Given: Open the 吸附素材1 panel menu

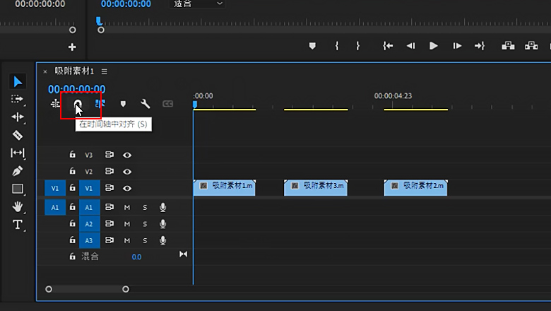Looking at the screenshot, I should (x=105, y=71).
